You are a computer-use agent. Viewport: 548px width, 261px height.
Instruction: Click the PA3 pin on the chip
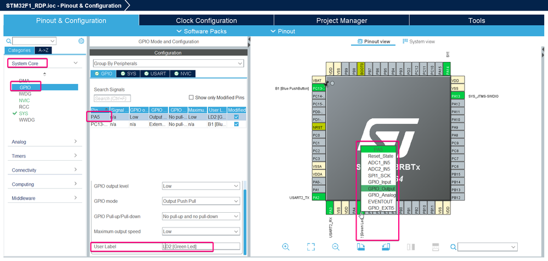(330, 208)
